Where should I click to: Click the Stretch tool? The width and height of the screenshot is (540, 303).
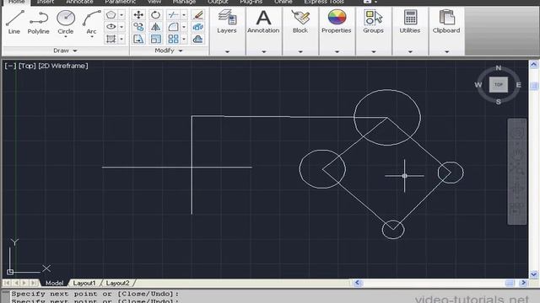pyautogui.click(x=138, y=39)
